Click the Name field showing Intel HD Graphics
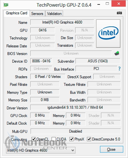 tap(62, 22)
